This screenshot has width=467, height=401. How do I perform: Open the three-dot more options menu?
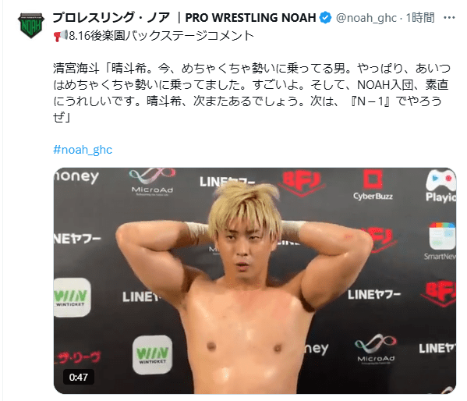449,18
